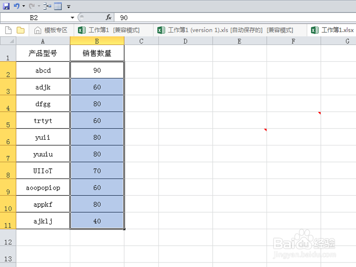This screenshot has height=267, width=356.
Task: Click the value 70 in column B
Action: [x=97, y=170]
